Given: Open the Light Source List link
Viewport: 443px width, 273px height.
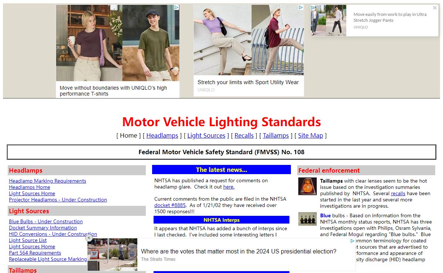Looking at the screenshot, I should point(28,240).
